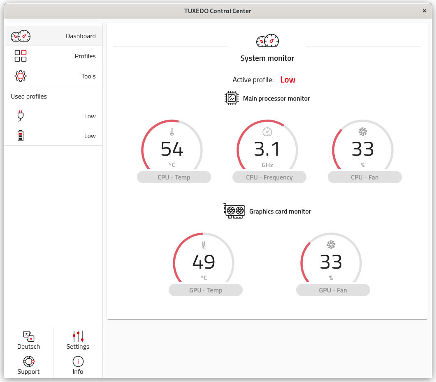Click the active profile link labeled Low
The image size is (436, 382).
coord(288,79)
